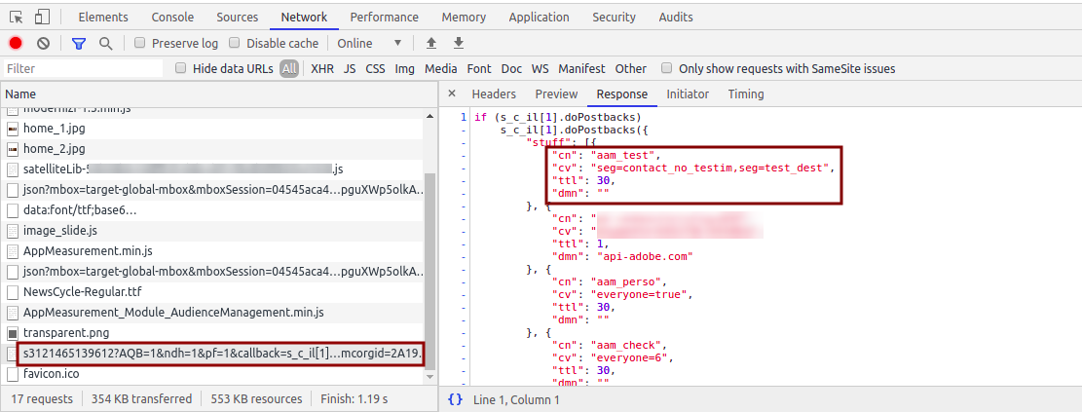This screenshot has width=1082, height=412.
Task: Toggle the network filter funnel icon
Action: point(79,43)
